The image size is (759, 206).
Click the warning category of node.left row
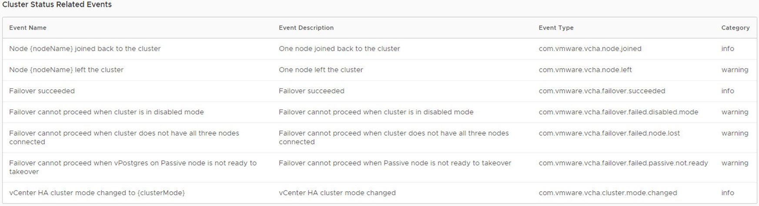click(735, 70)
